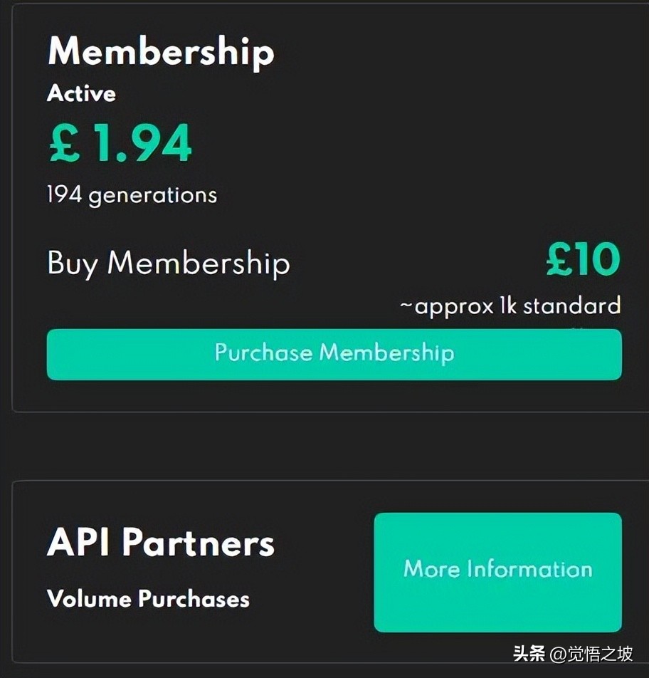Click the approx 1k standard note
Image resolution: width=649 pixels, height=678 pixels.
(510, 306)
